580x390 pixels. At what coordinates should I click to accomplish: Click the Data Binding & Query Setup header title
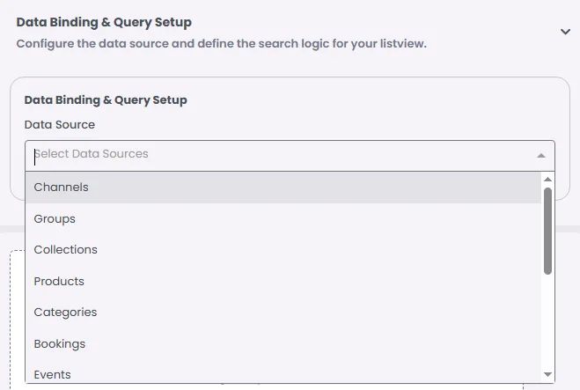pos(104,22)
